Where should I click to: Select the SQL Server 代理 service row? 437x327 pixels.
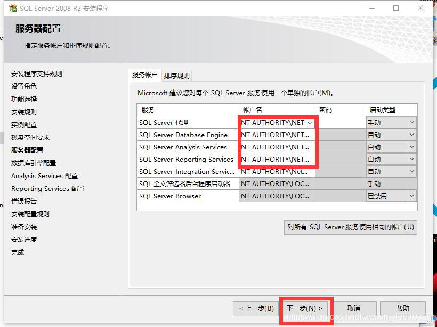(188, 123)
